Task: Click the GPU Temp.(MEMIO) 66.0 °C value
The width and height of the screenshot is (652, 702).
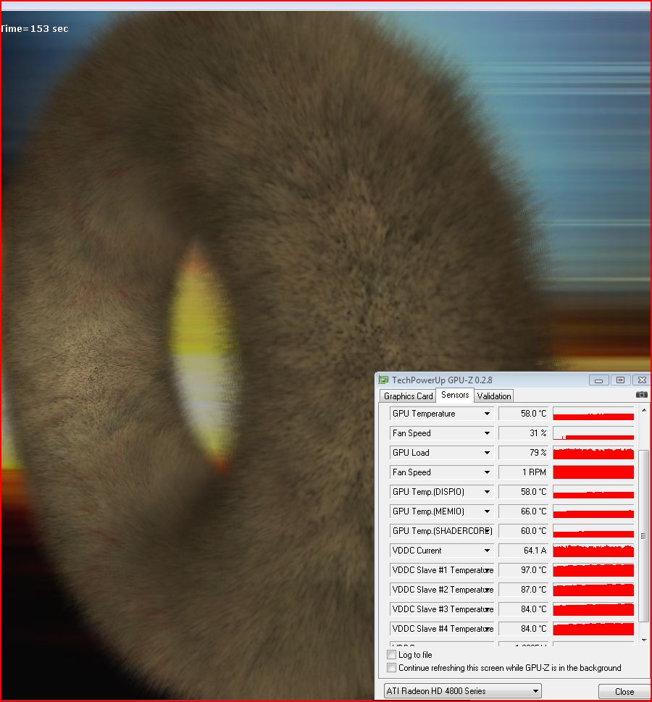Action: pos(524,511)
